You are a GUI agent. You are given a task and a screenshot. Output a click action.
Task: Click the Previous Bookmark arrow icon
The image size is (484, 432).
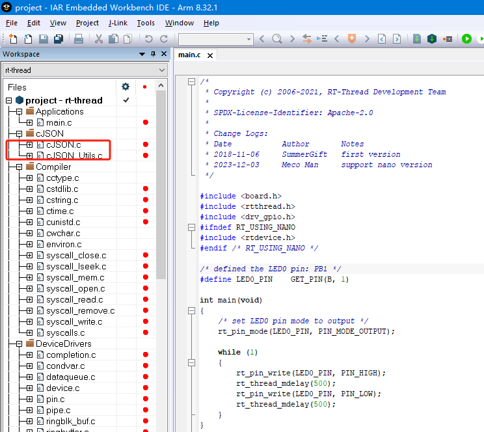click(337, 39)
